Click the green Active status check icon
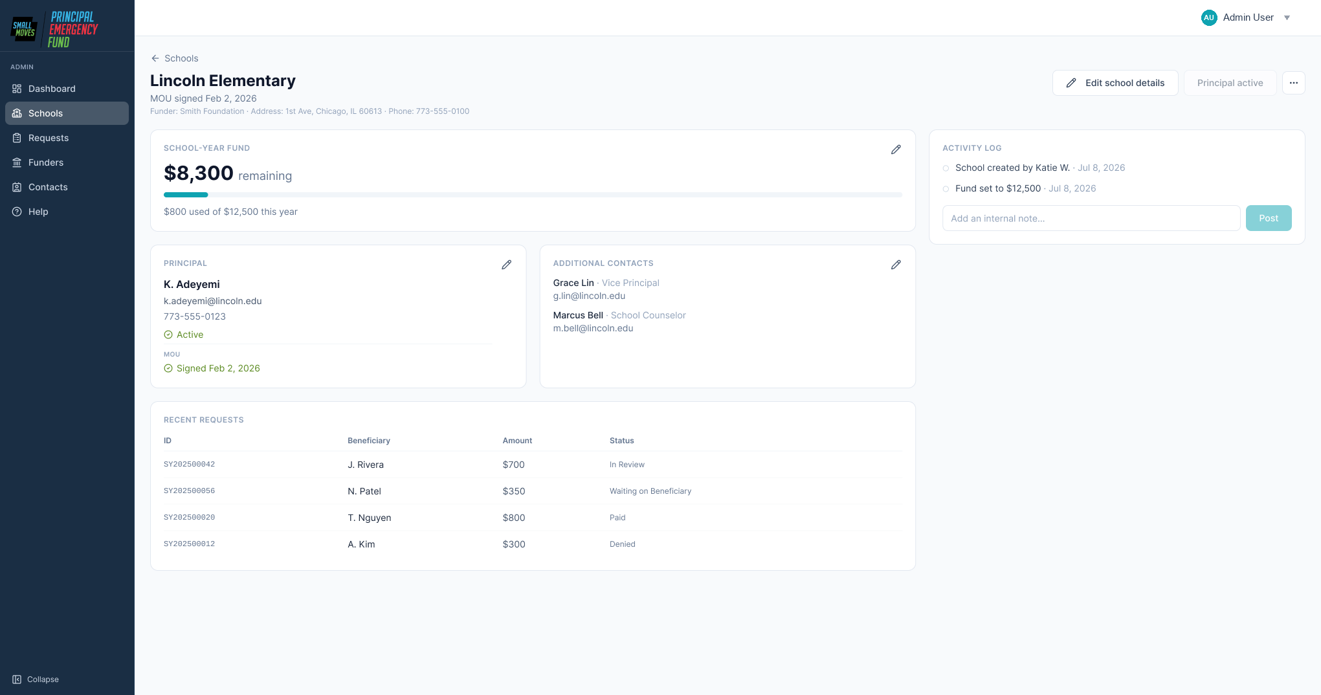1321x695 pixels. pyautogui.click(x=168, y=335)
